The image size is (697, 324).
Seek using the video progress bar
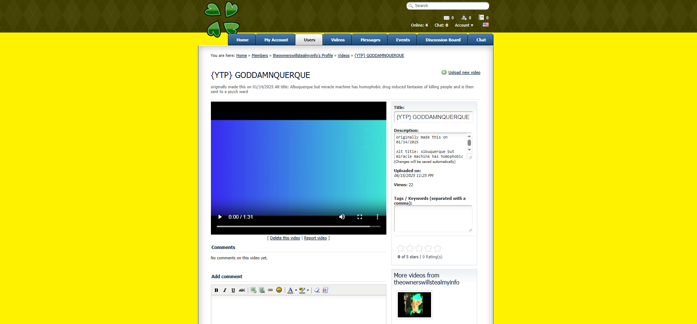pos(298,226)
